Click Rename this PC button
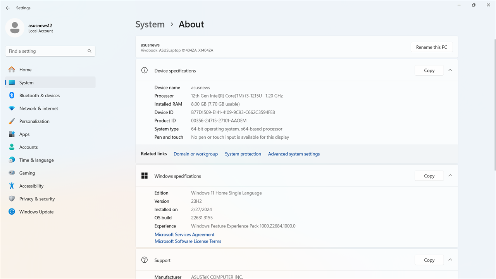Screen dimensions: 496x279 pyautogui.click(x=432, y=47)
